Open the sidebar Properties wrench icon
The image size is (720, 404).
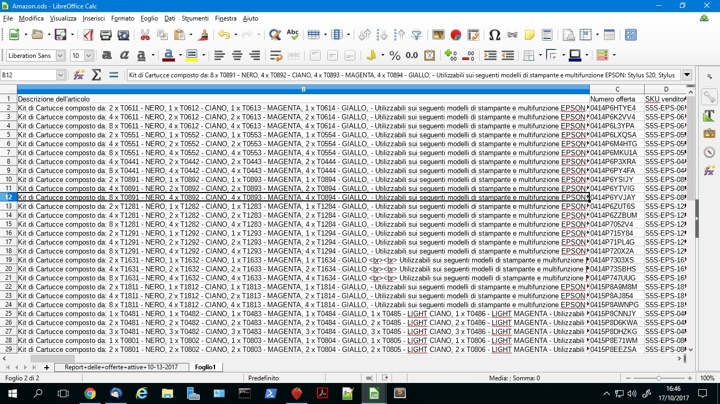[709, 97]
